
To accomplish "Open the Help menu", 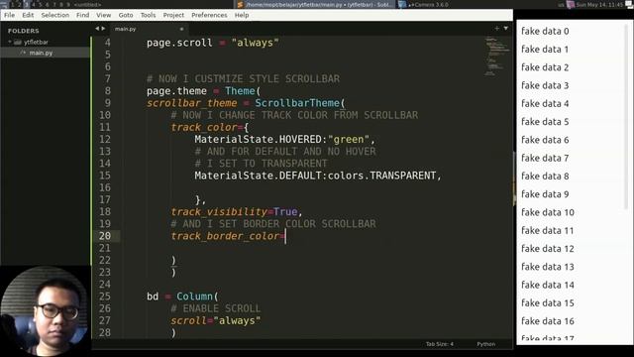I will [242, 15].
